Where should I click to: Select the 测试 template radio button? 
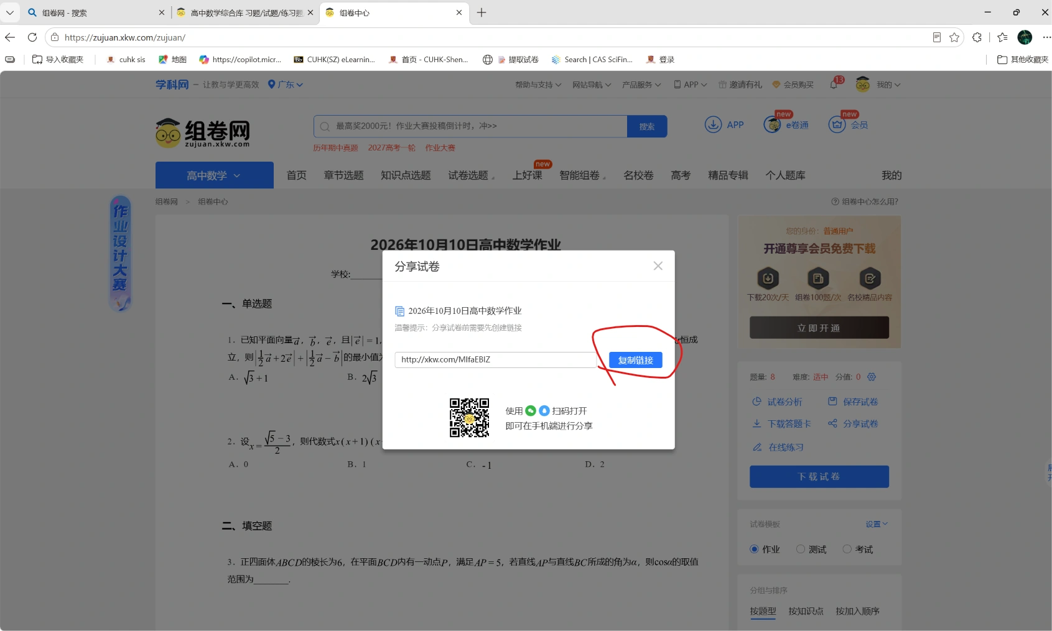pos(801,549)
